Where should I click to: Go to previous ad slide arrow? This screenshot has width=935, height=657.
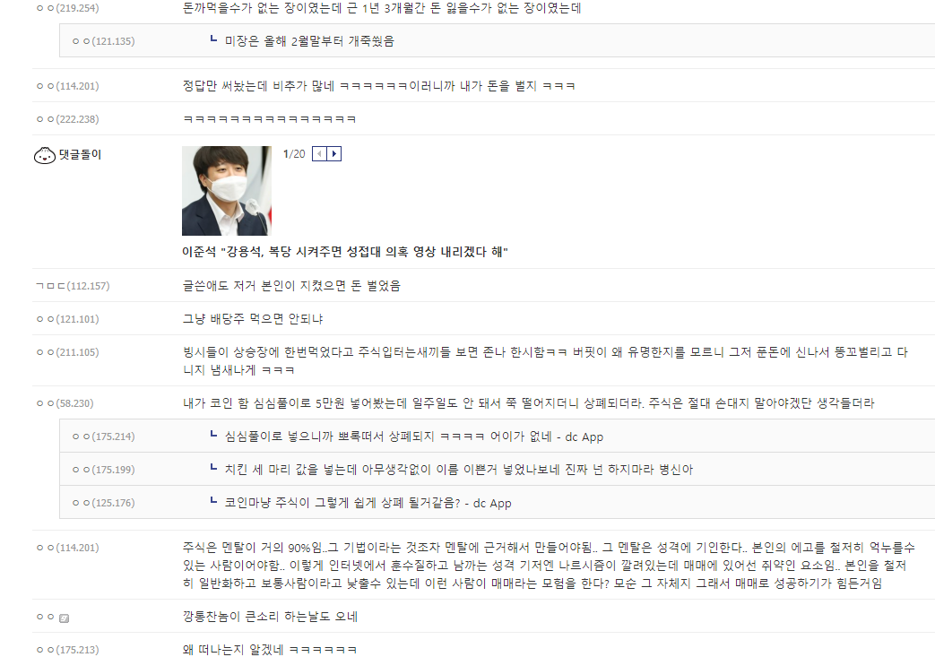pos(320,154)
